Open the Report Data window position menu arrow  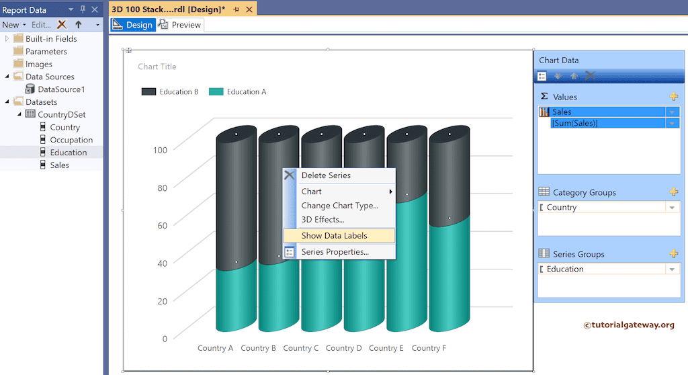click(x=71, y=9)
